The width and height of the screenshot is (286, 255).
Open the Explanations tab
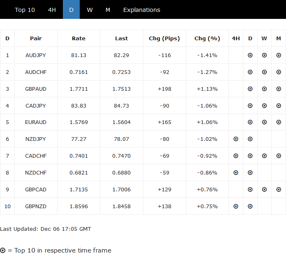click(x=142, y=10)
